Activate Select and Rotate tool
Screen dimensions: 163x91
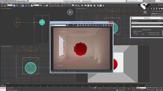[29, 6]
